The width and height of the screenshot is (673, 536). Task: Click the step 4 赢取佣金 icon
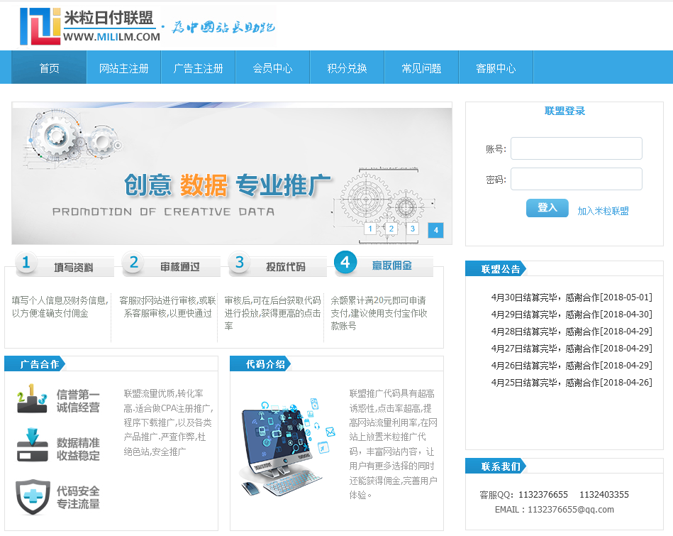tap(345, 262)
